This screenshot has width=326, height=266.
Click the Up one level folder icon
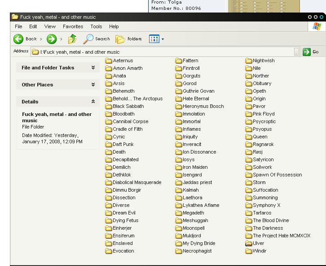(72, 39)
